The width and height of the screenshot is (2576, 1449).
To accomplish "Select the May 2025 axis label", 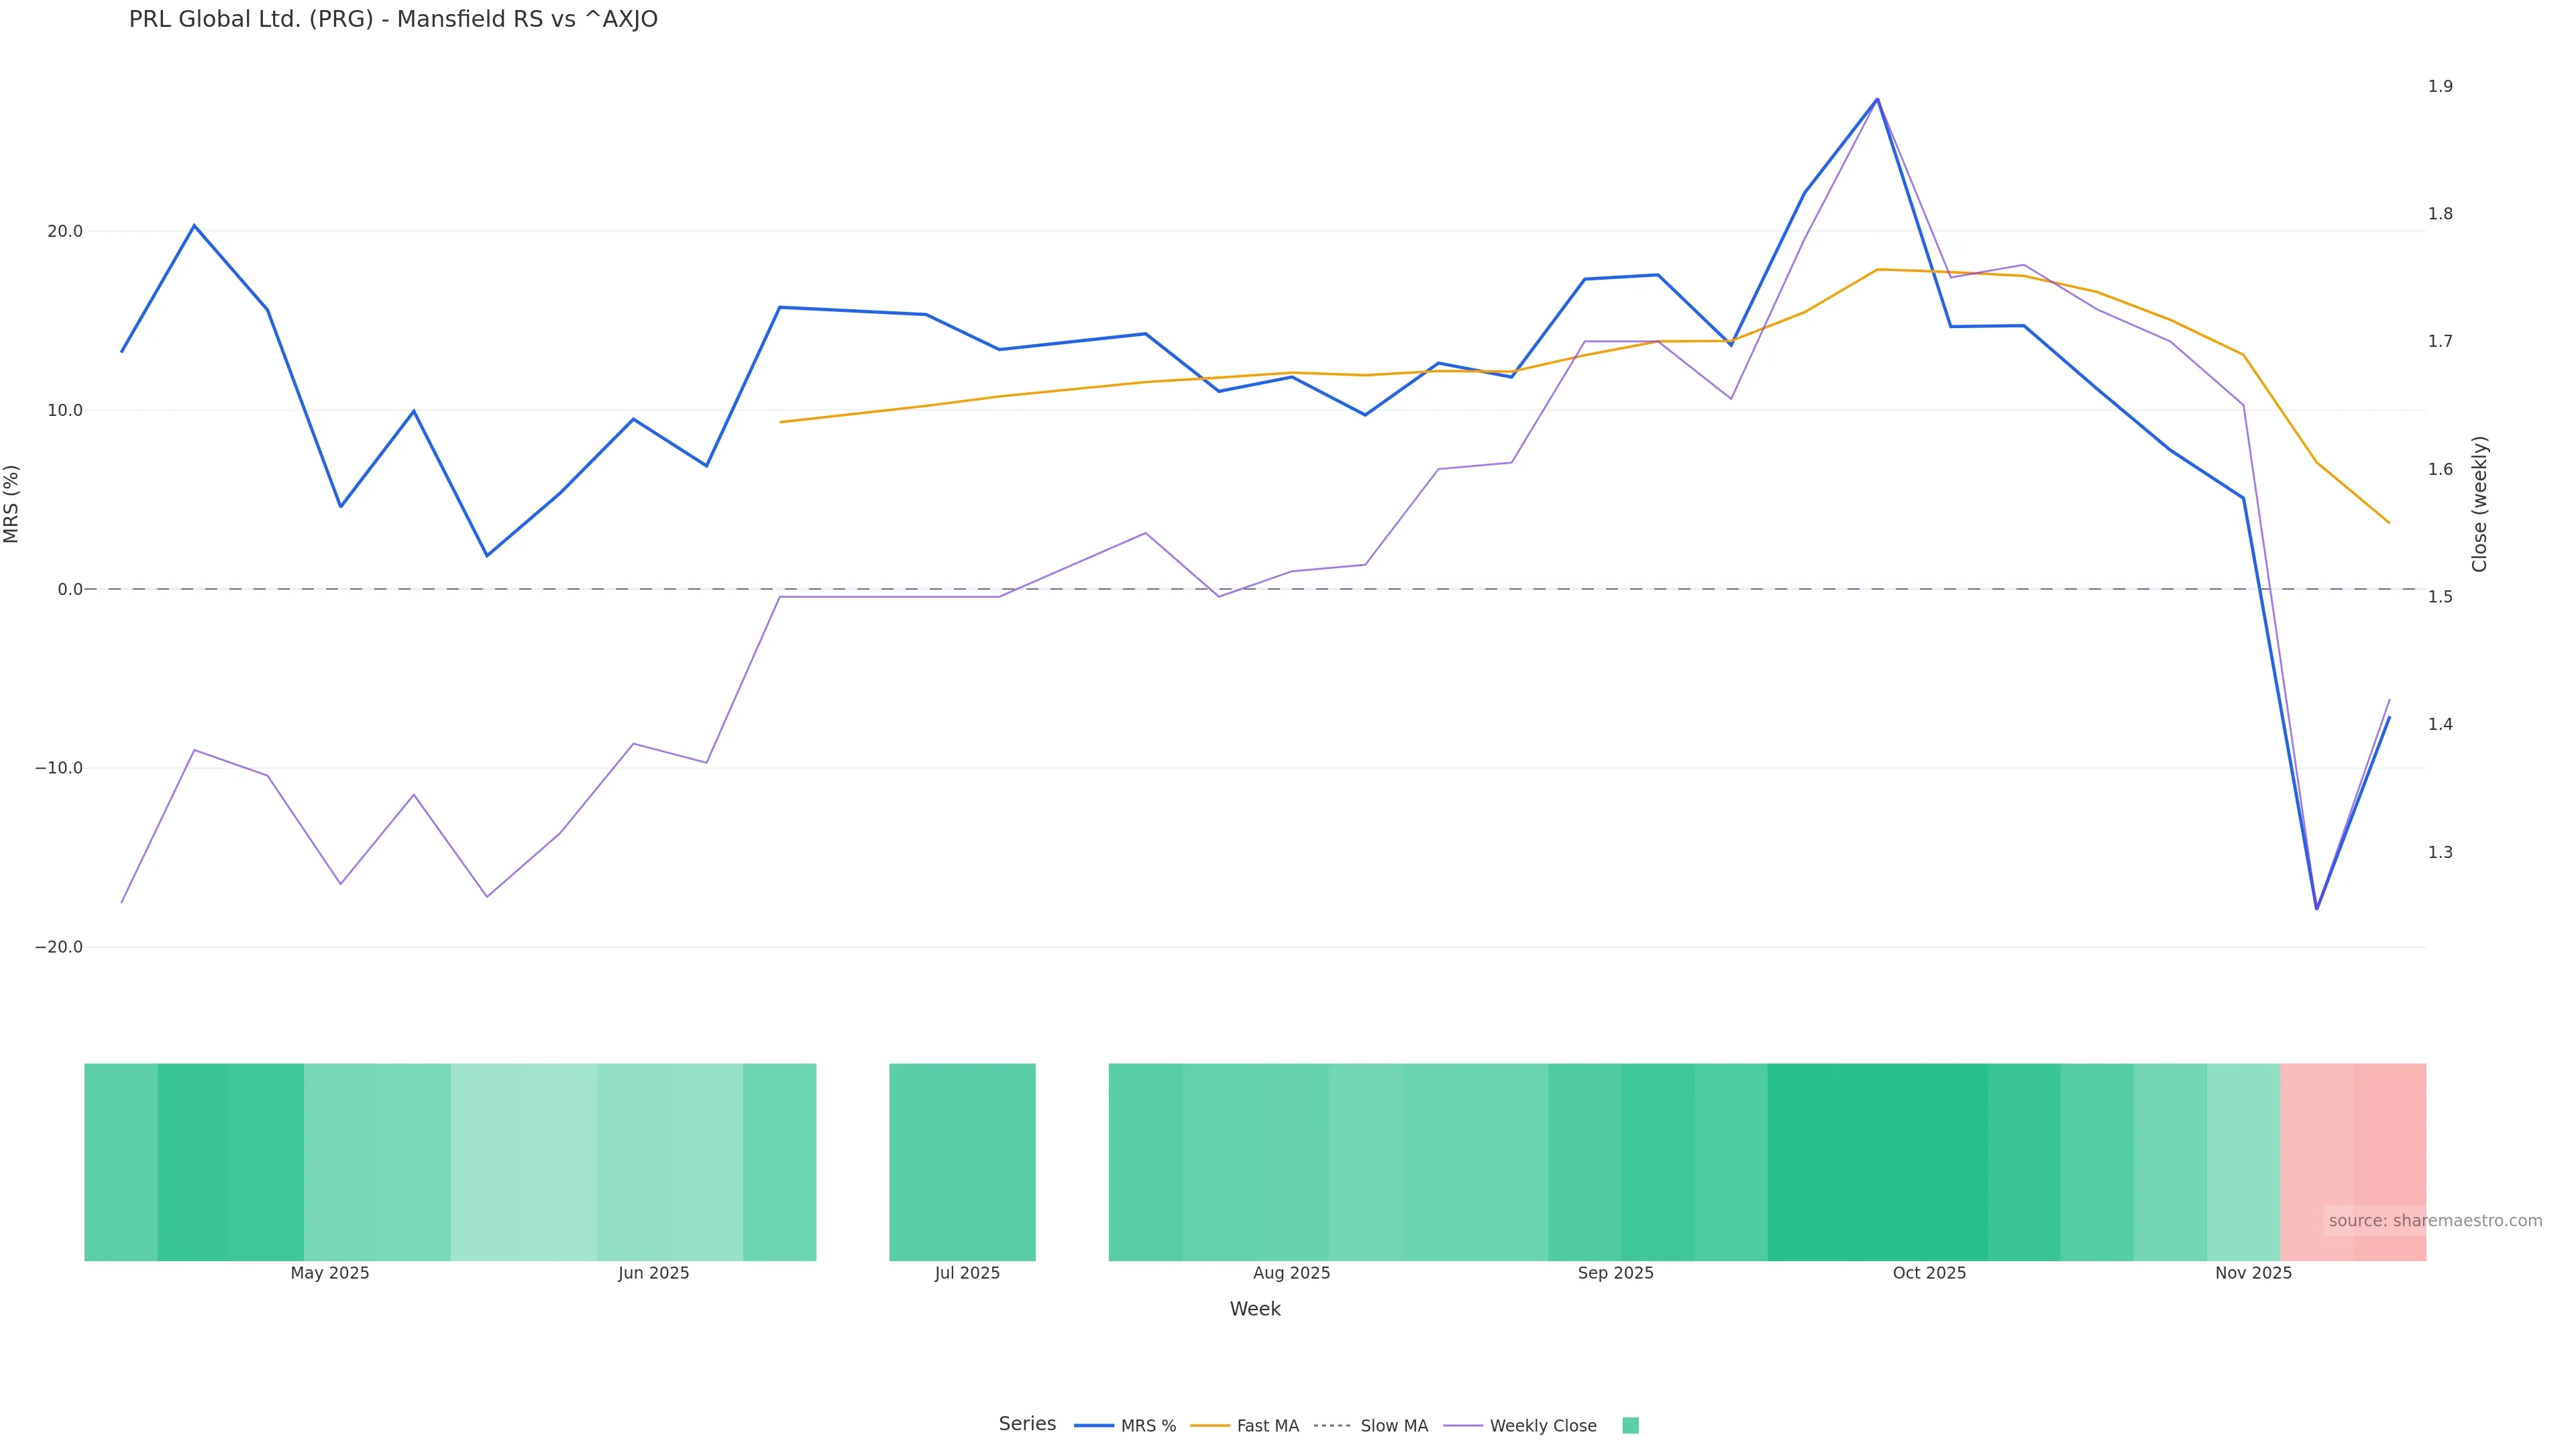I will click(x=330, y=1273).
